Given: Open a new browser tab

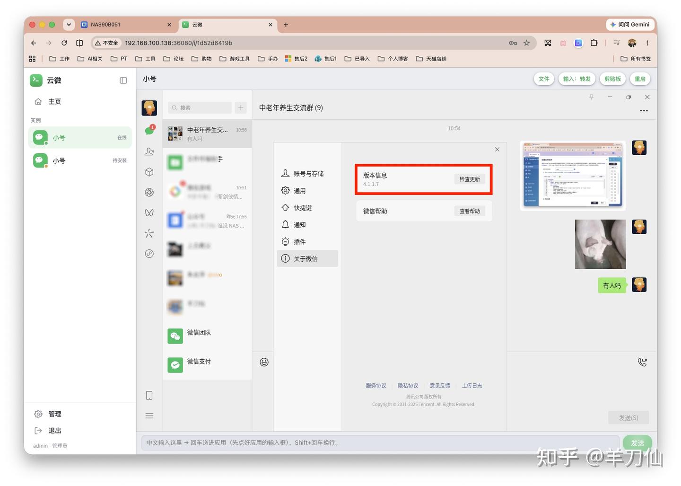Looking at the screenshot, I should point(286,25).
